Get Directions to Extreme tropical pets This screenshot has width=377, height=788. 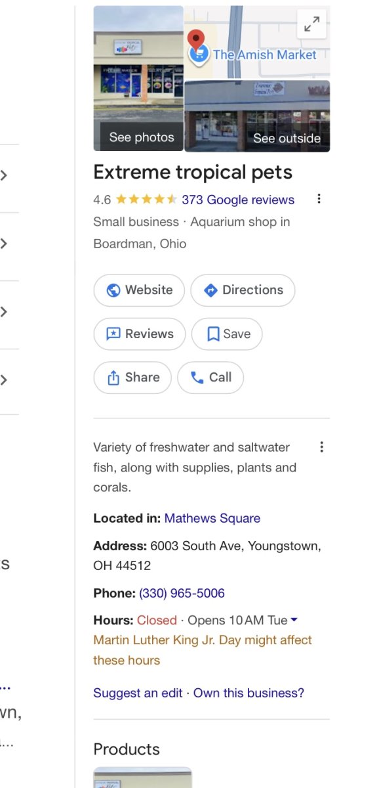pos(243,290)
